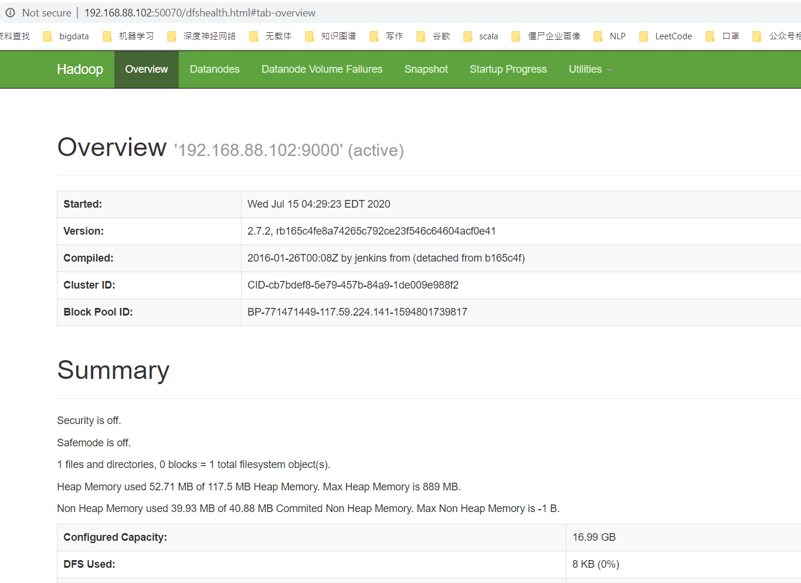Click the files and directories summary line

194,465
